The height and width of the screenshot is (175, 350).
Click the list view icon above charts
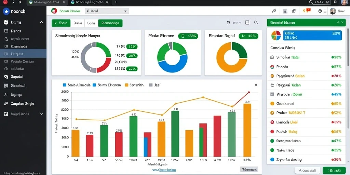click(x=247, y=23)
